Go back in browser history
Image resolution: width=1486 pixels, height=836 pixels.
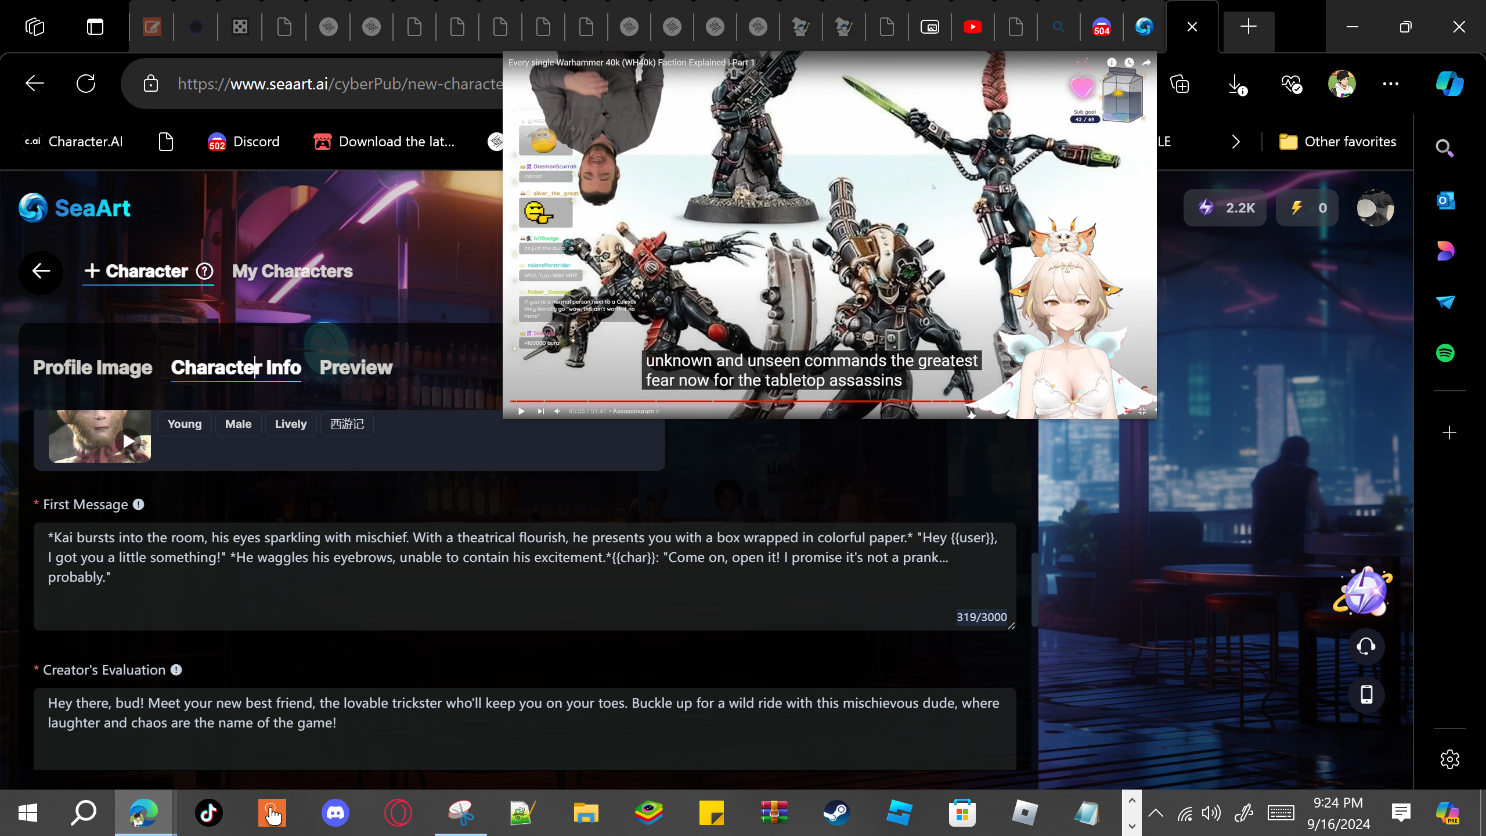coord(35,84)
